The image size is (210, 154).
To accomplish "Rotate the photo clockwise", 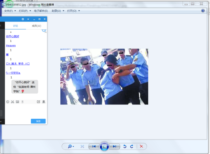I will click(132, 147).
